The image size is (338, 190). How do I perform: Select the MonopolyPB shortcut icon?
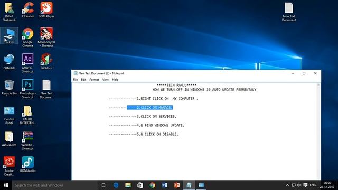(x=46, y=37)
